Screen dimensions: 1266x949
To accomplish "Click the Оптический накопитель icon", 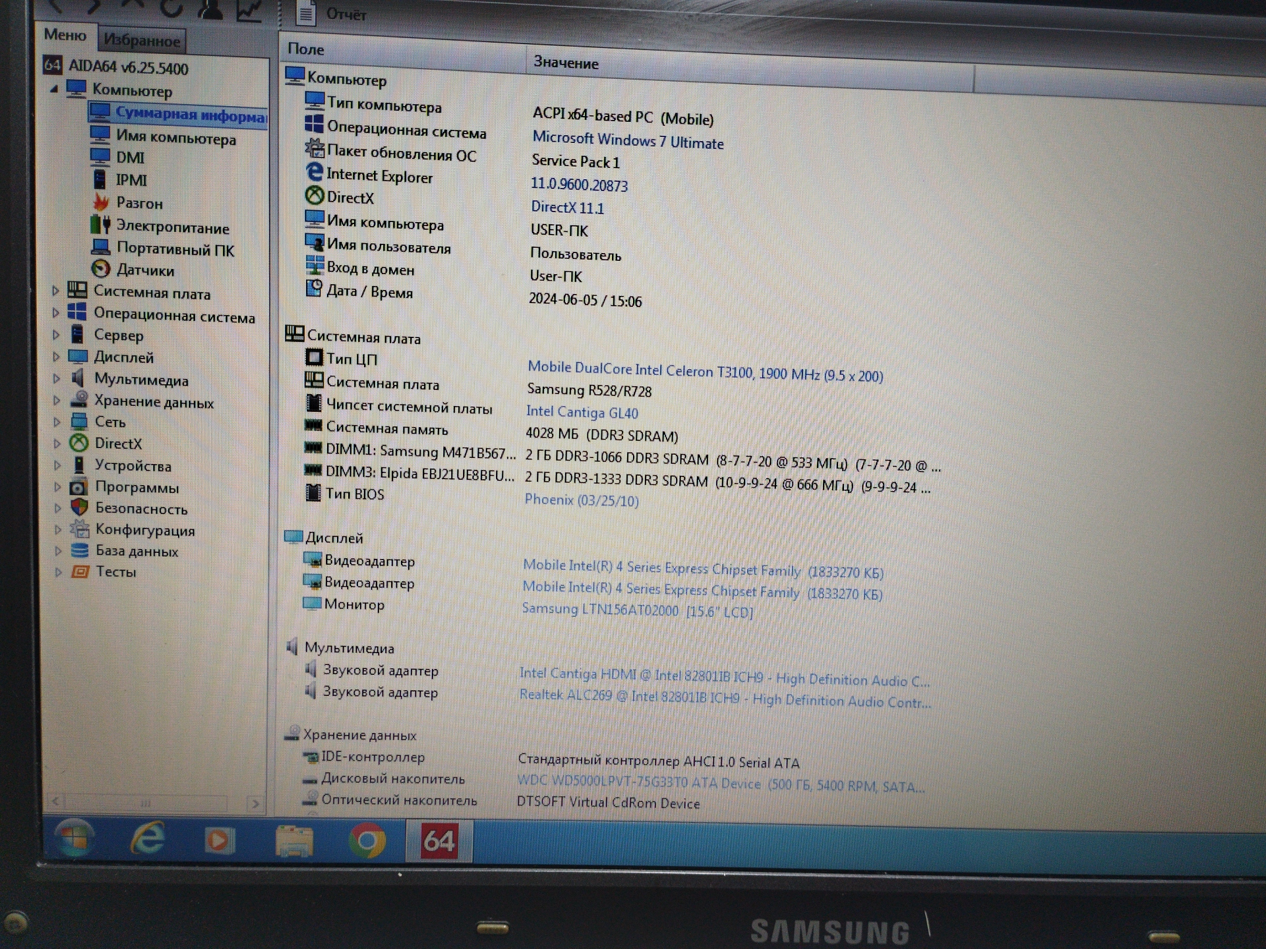I will 310,798.
